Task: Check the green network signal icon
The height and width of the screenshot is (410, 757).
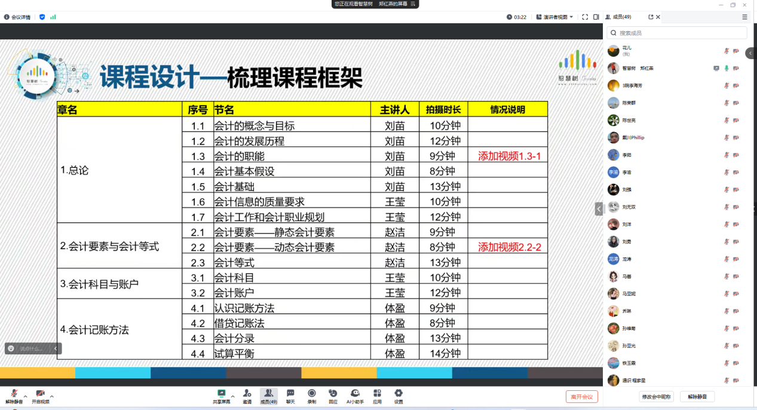Action: pos(53,17)
